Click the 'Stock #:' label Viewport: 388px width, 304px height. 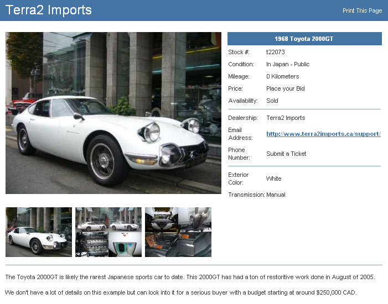point(239,52)
